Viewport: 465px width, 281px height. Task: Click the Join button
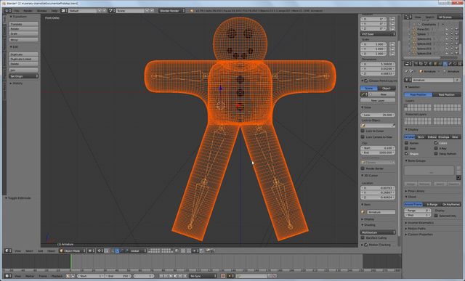tap(24, 70)
